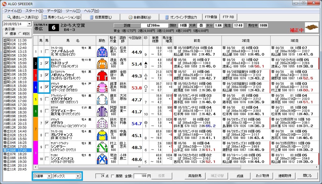Check the box for horse 5 イカヅチタロウ
Viewport: 322px width, 184px height.
tap(47, 99)
